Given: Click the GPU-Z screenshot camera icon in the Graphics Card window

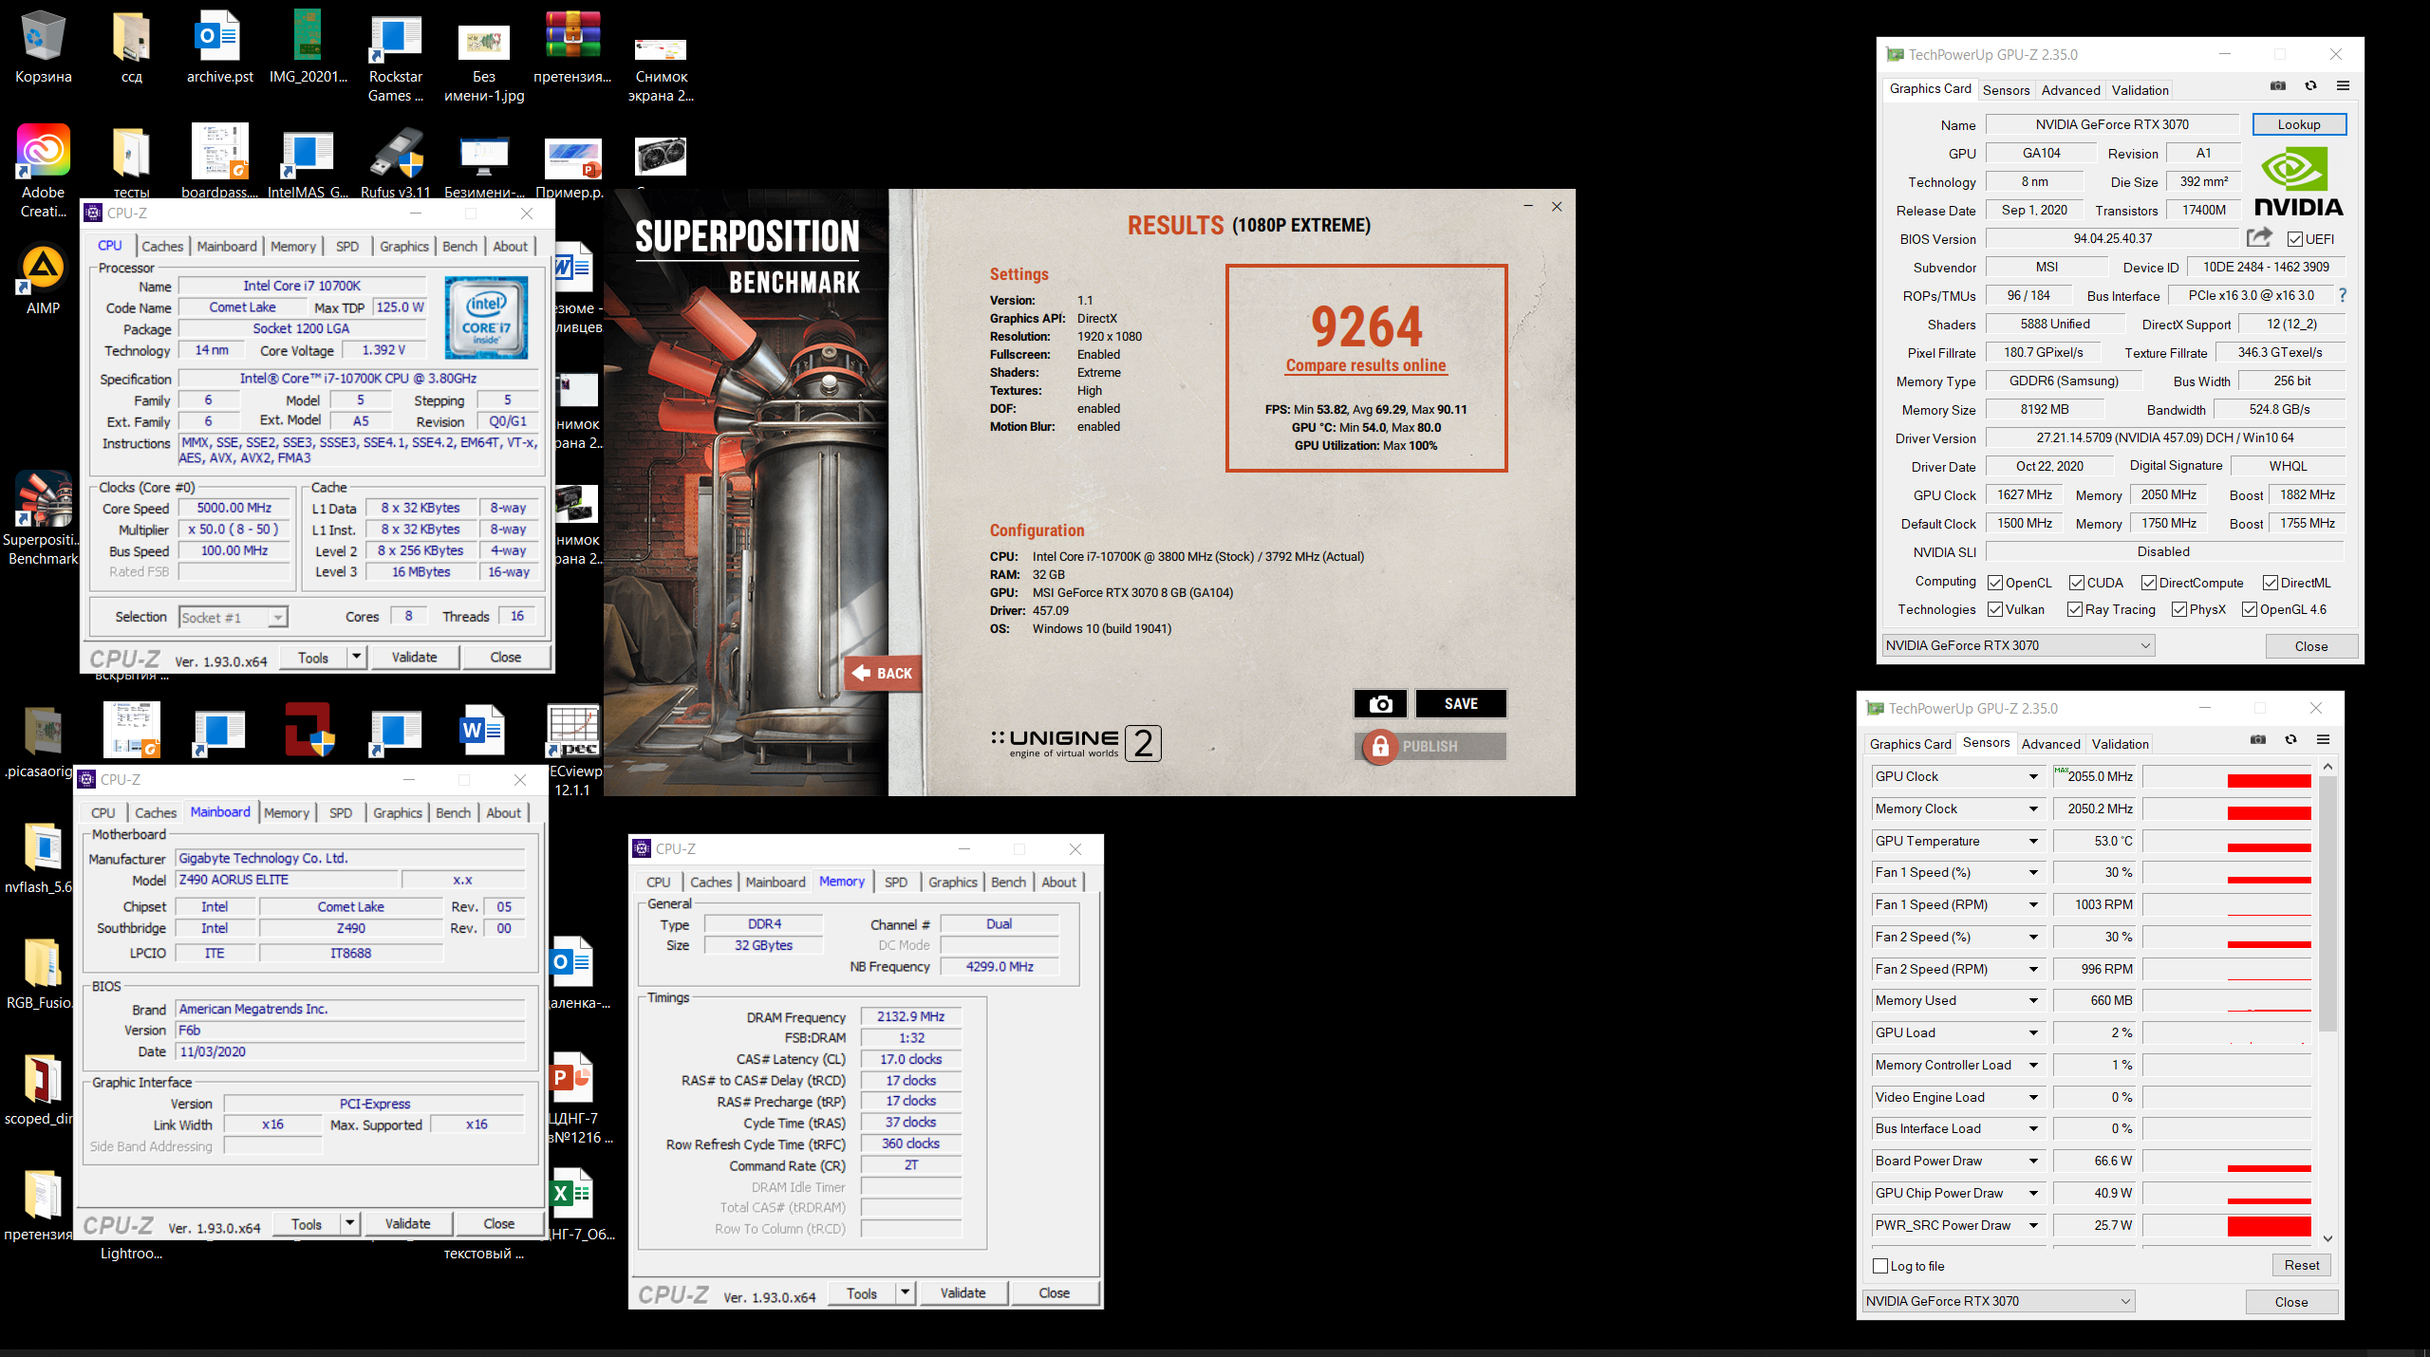Looking at the screenshot, I should pyautogui.click(x=2278, y=85).
